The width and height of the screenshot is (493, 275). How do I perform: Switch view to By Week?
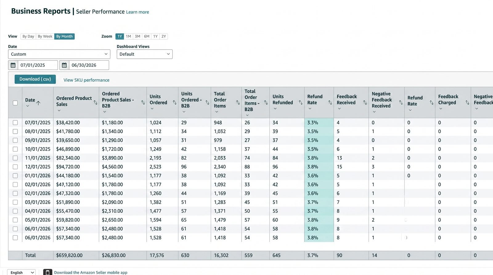tap(45, 36)
